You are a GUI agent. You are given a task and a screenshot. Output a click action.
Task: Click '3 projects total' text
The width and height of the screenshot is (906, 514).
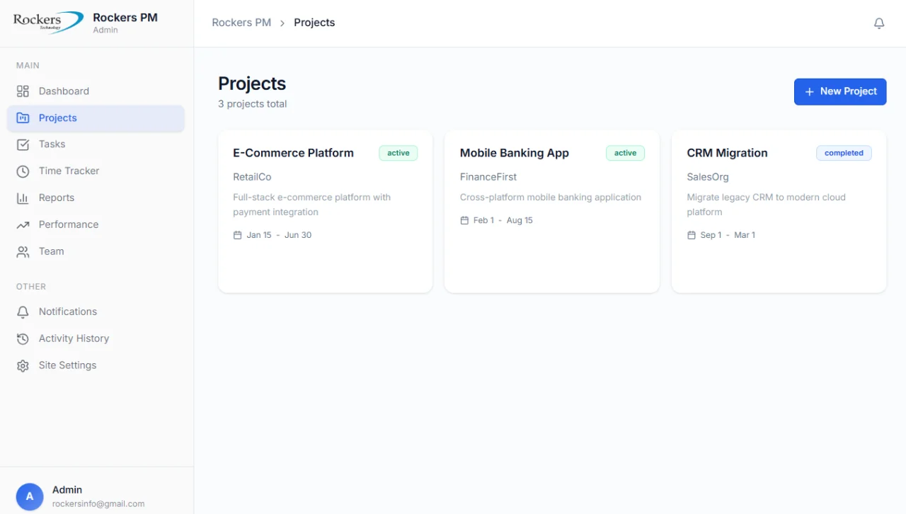click(x=253, y=104)
